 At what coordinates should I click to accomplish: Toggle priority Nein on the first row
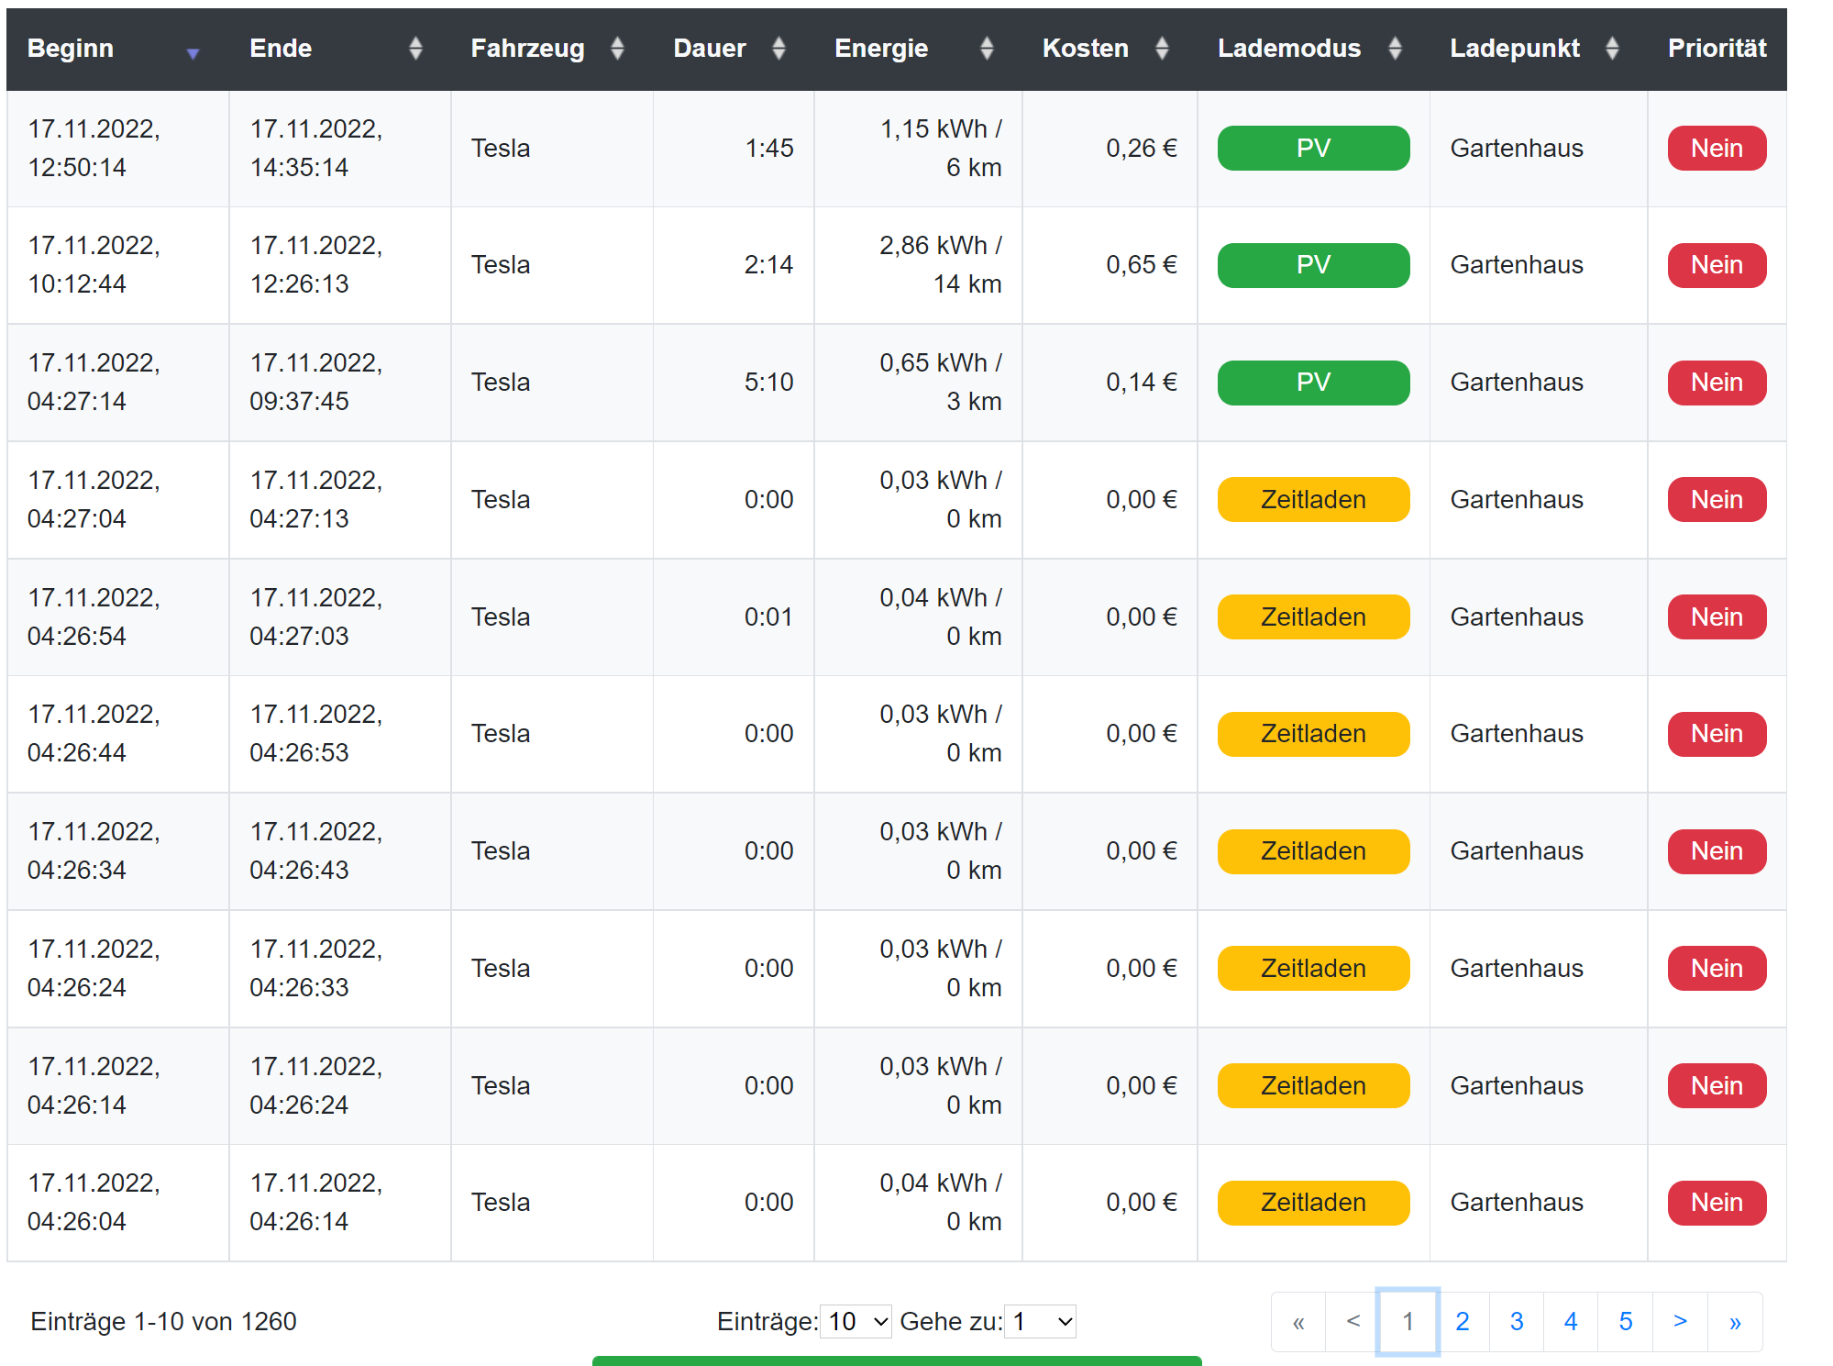(x=1716, y=148)
